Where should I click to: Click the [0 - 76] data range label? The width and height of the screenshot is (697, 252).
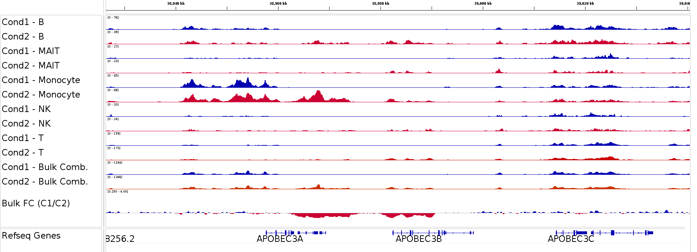click(x=113, y=17)
